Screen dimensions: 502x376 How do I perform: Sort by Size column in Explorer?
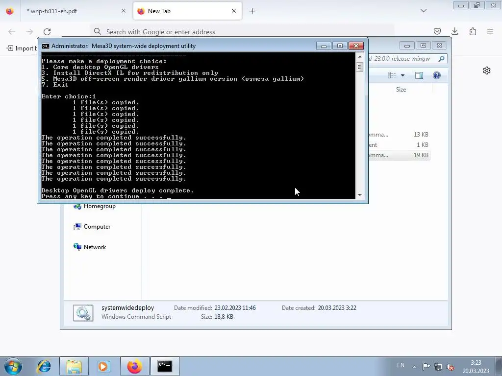(401, 90)
